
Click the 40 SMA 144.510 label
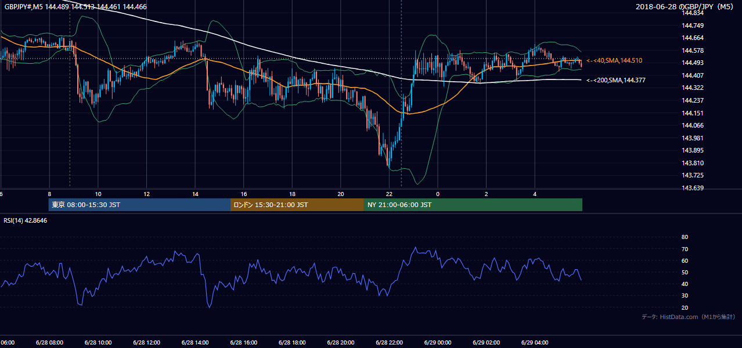(614, 60)
